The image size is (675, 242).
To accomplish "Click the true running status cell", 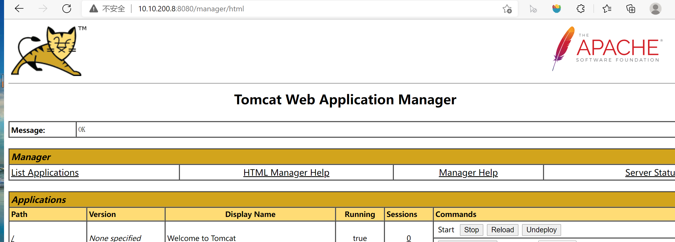I will pyautogui.click(x=360, y=238).
